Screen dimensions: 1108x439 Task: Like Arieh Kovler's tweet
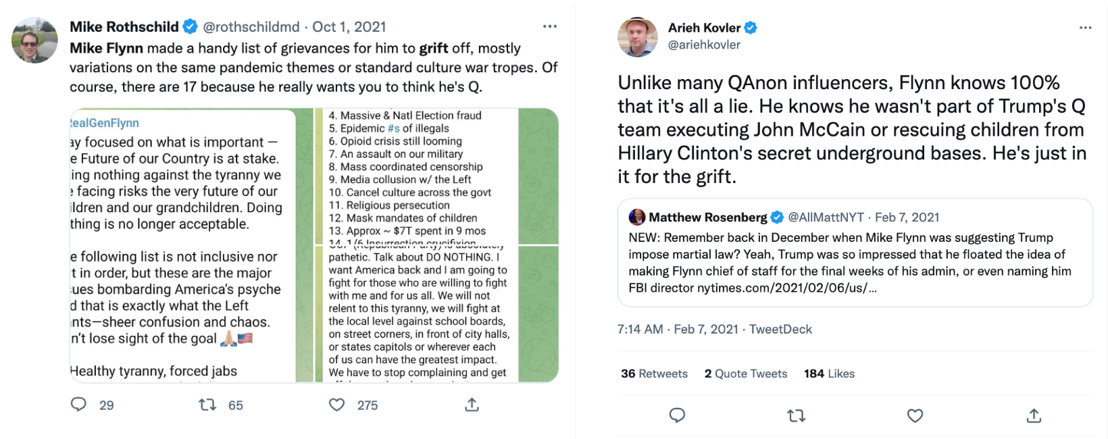[x=915, y=415]
